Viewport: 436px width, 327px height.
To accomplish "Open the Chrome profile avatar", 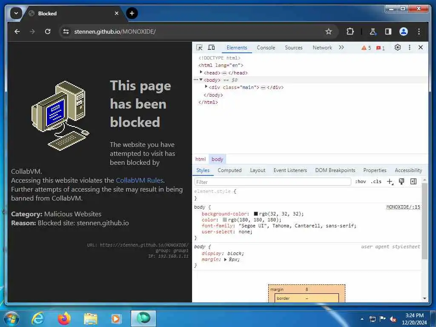I will point(404,32).
